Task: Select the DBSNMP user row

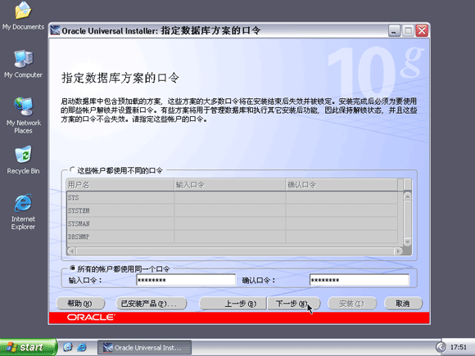Action: 232,237
